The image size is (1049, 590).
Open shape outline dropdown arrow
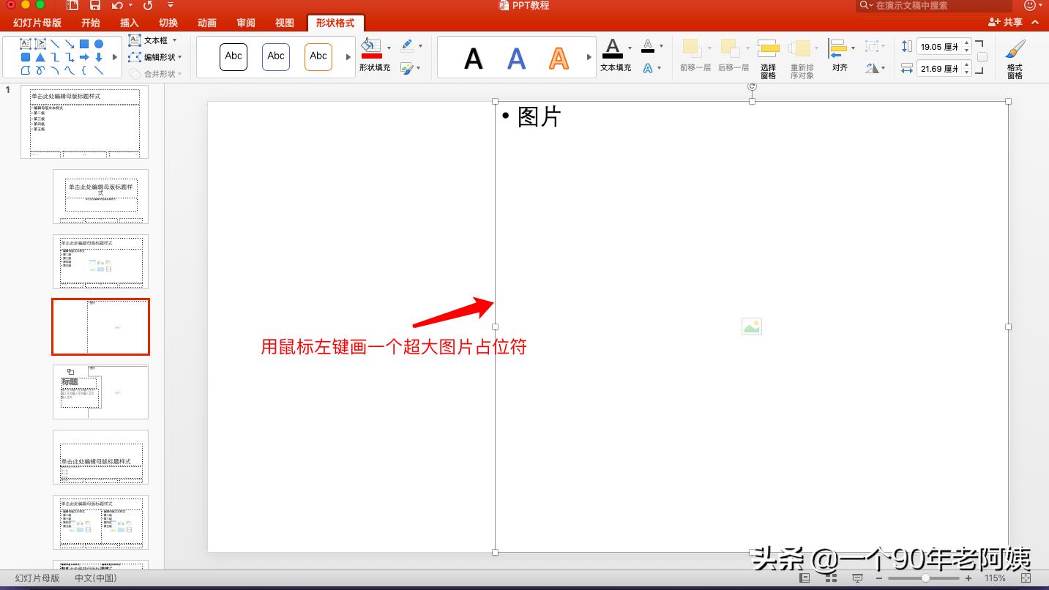click(420, 46)
